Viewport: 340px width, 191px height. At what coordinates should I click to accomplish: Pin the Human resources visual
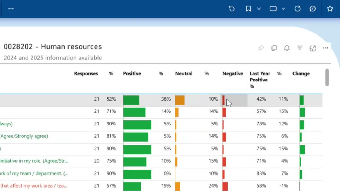coord(261,48)
